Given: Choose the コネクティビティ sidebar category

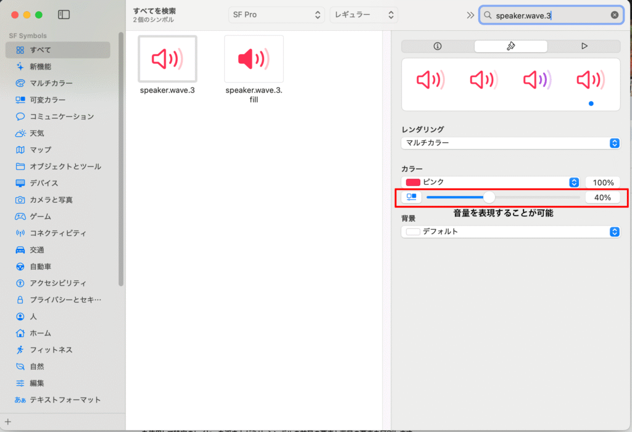Looking at the screenshot, I should tap(58, 233).
